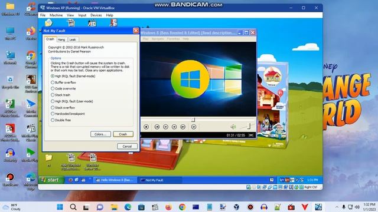Open the Windows 11 Start menu

(x=60, y=207)
